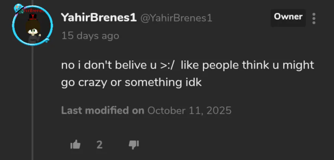Open the @YahirBrenes1 handle link

(x=176, y=18)
